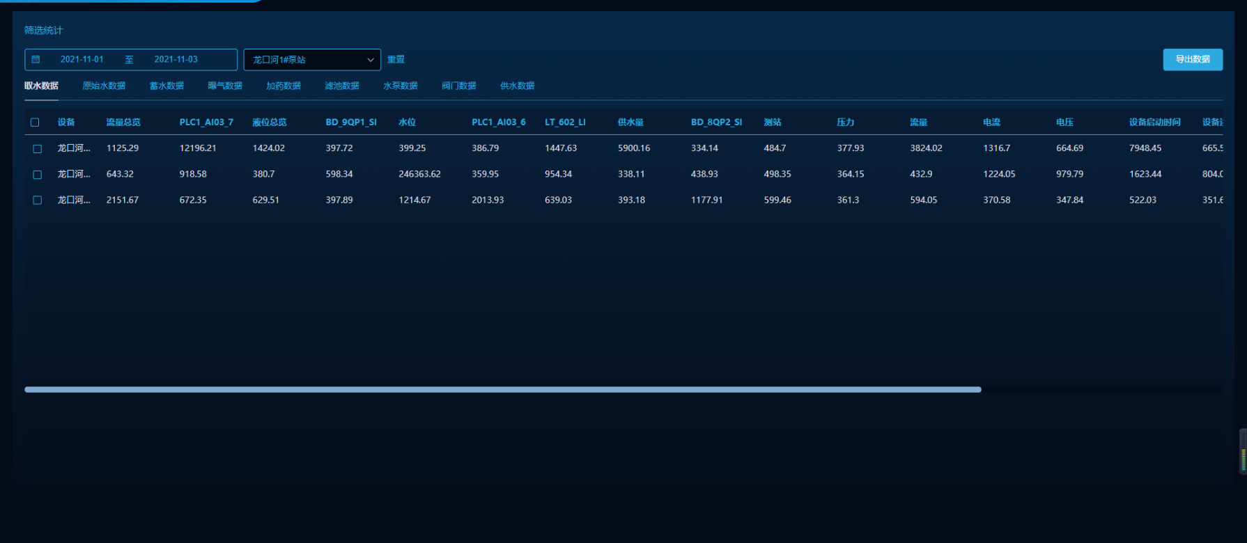This screenshot has width=1247, height=543.
Task: Open the 阀门数据 tab
Action: 459,86
